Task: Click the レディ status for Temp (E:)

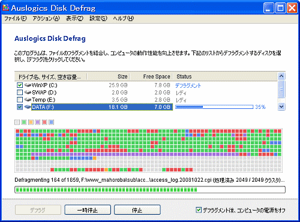Action: [x=181, y=100]
